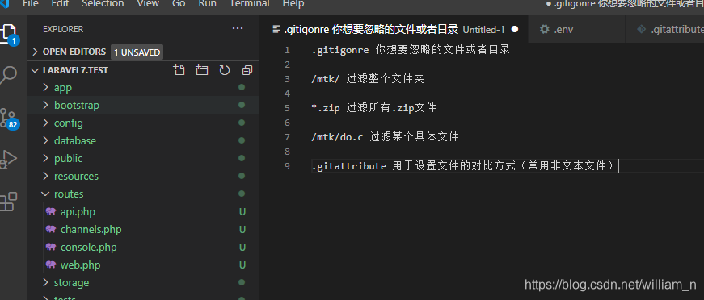Click the U status next to web.php

(242, 265)
